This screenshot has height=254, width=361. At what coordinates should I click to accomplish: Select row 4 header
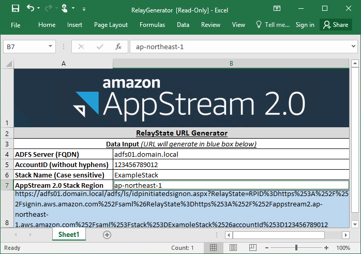(x=7, y=154)
